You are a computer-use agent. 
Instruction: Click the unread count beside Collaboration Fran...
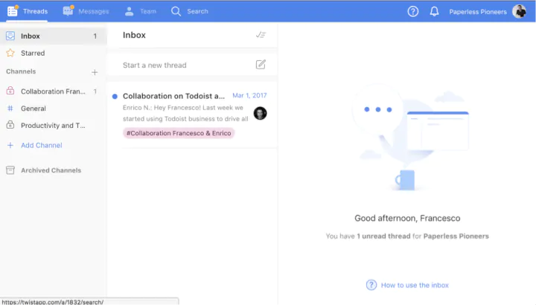(95, 91)
